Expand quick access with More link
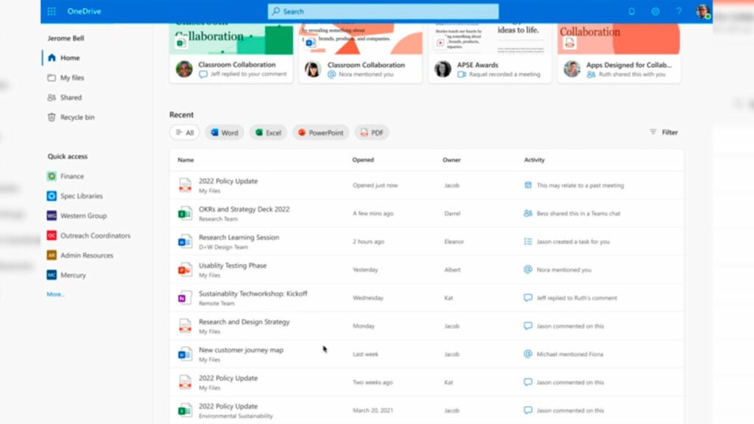754x424 pixels. (x=56, y=294)
